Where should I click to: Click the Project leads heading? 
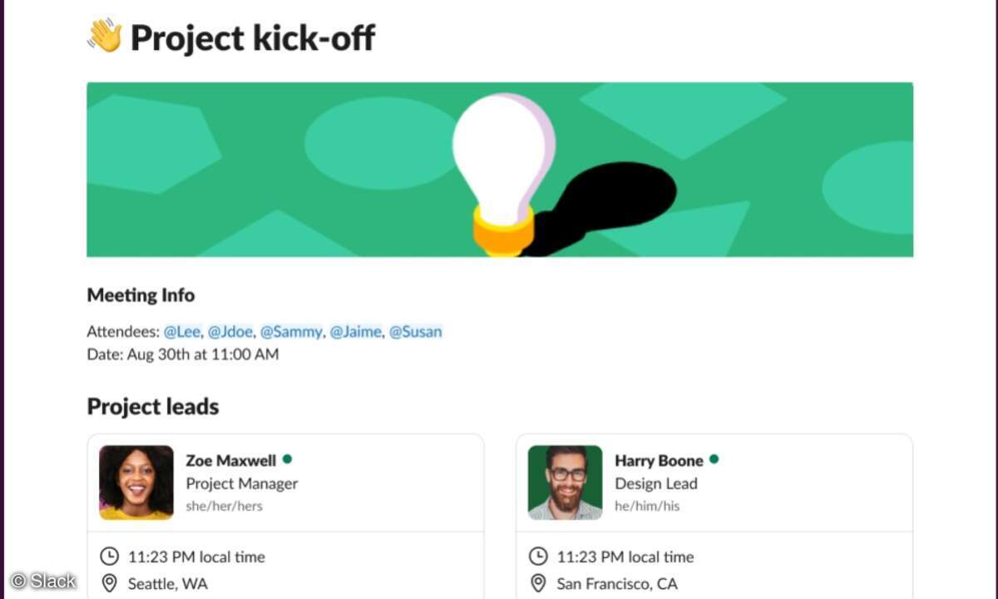point(153,407)
